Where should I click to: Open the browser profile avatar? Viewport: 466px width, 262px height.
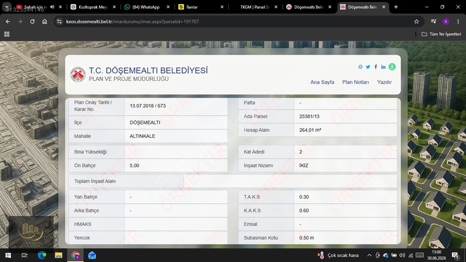coord(446,22)
